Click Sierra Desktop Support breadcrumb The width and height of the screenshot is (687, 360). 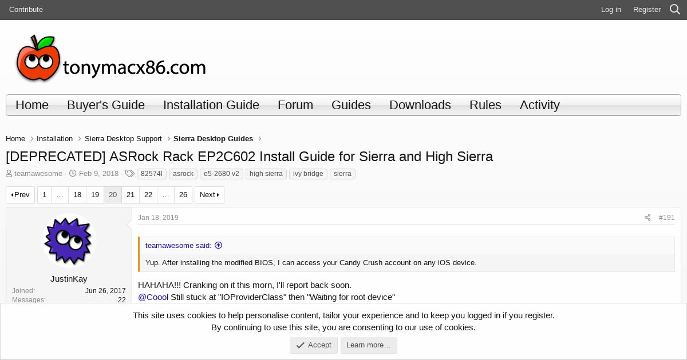[x=123, y=139]
